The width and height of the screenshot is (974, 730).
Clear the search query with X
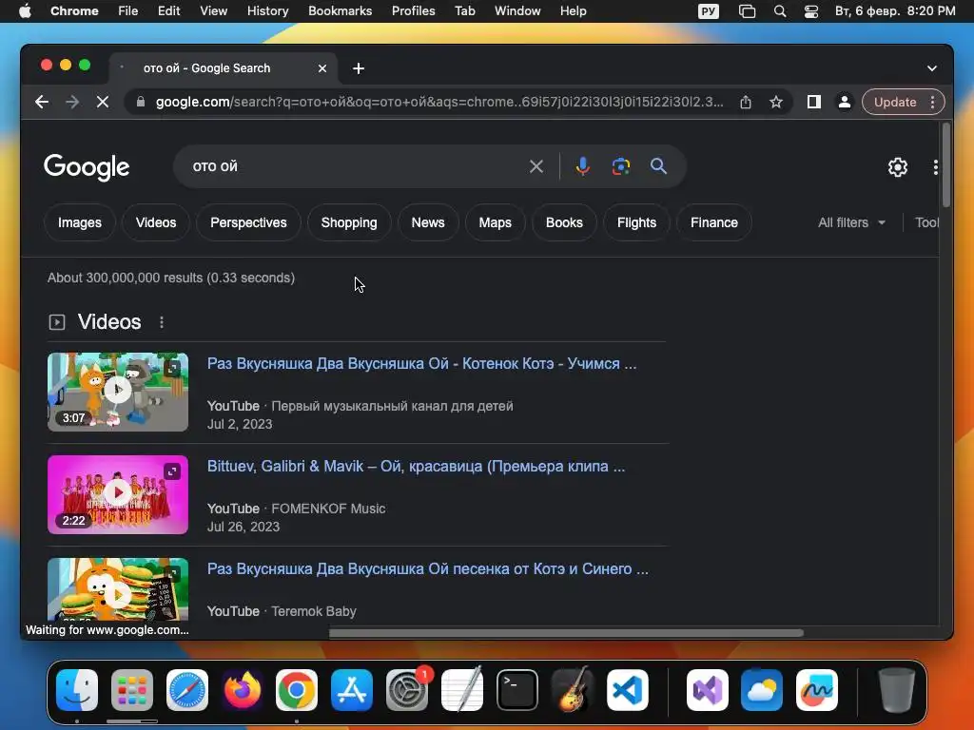pos(536,166)
